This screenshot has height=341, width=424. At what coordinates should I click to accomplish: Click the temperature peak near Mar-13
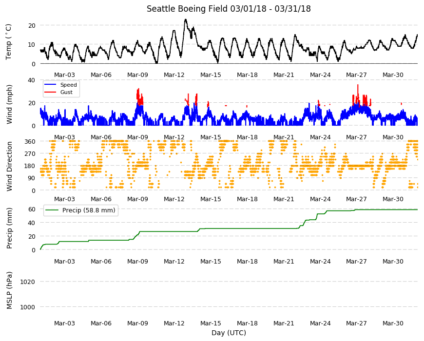(x=186, y=19)
